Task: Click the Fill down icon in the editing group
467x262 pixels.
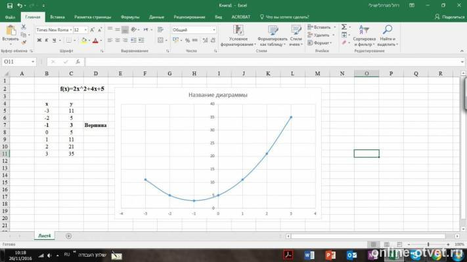Action: coord(344,35)
